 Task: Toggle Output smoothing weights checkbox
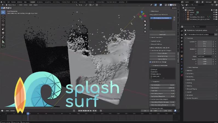pyautogui.click(x=150, y=99)
